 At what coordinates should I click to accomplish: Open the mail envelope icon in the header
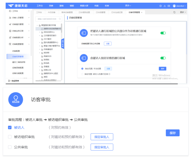tap(169, 6)
